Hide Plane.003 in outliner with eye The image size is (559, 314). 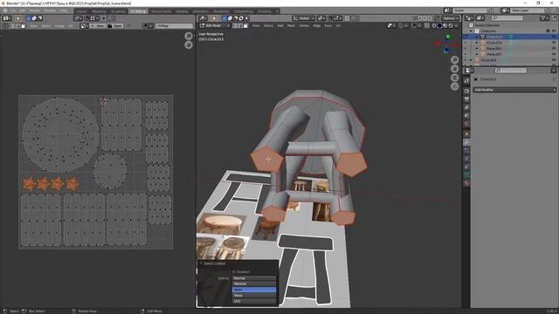tap(554, 48)
